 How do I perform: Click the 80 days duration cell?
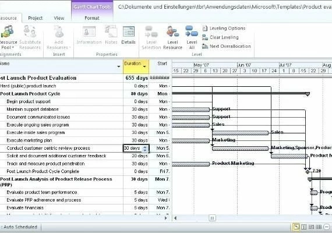tap(136, 94)
